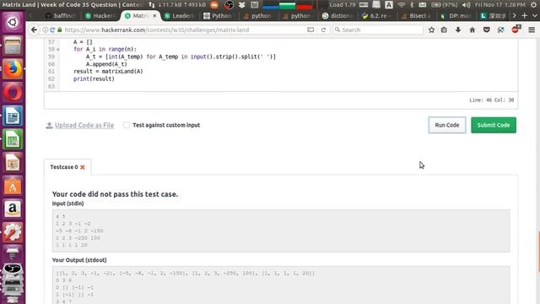This screenshot has height=304, width=540.
Task: Show site information icon in URL bar
Action: pyautogui.click(x=45, y=30)
